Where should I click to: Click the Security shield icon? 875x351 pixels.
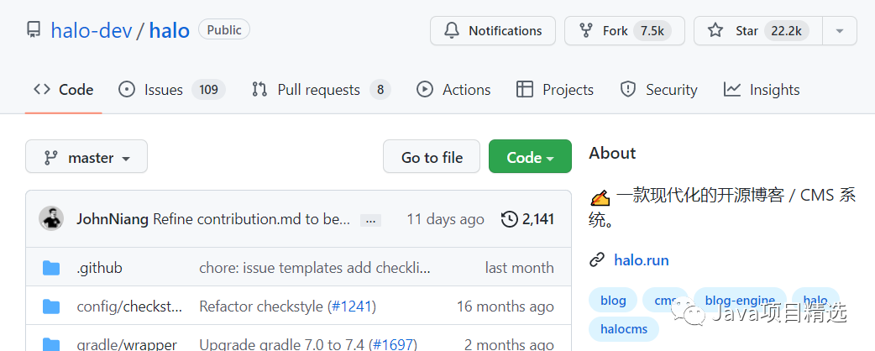click(628, 89)
